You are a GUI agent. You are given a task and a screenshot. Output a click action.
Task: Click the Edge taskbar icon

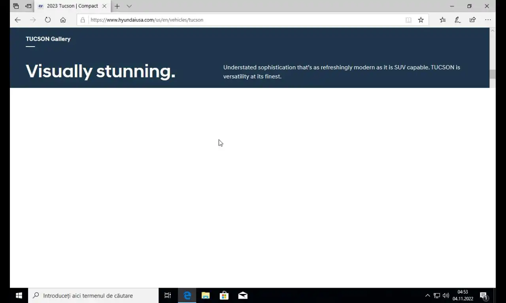pyautogui.click(x=187, y=296)
